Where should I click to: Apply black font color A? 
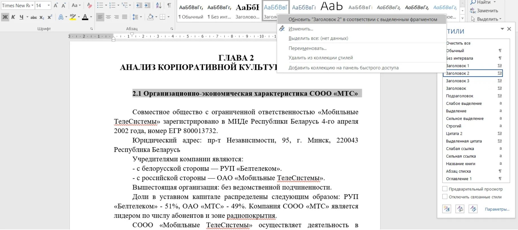[x=85, y=17]
